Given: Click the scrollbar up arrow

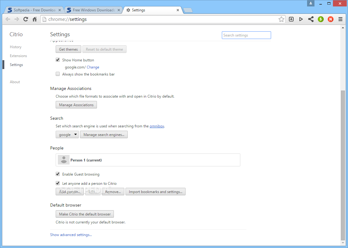Looking at the screenshot, I should pyautogui.click(x=343, y=27).
